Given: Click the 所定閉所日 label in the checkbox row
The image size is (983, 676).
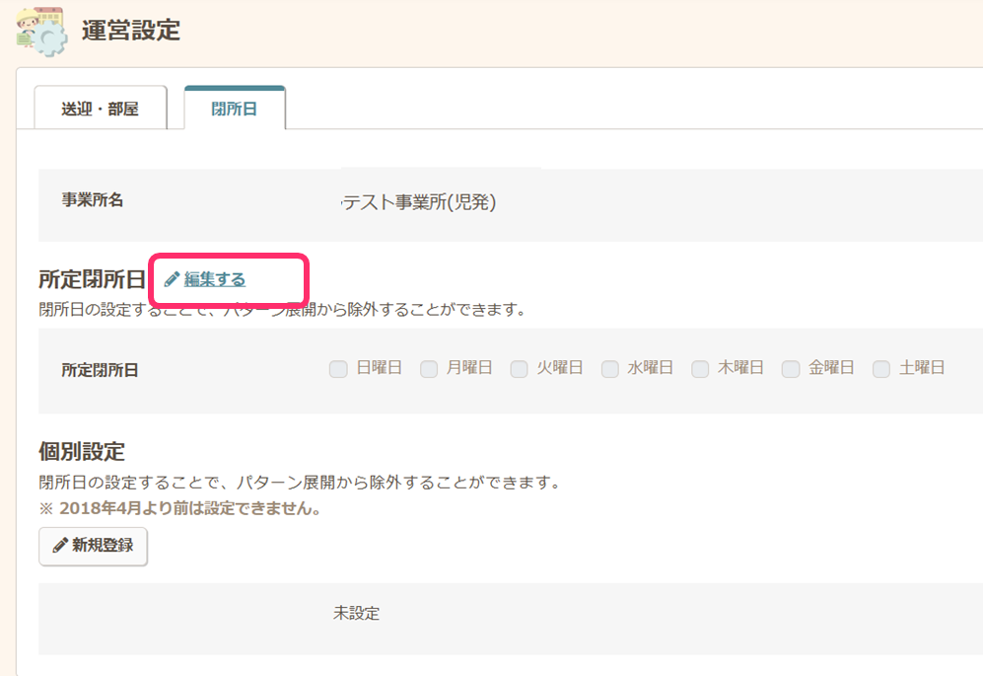Looking at the screenshot, I should (x=100, y=371).
